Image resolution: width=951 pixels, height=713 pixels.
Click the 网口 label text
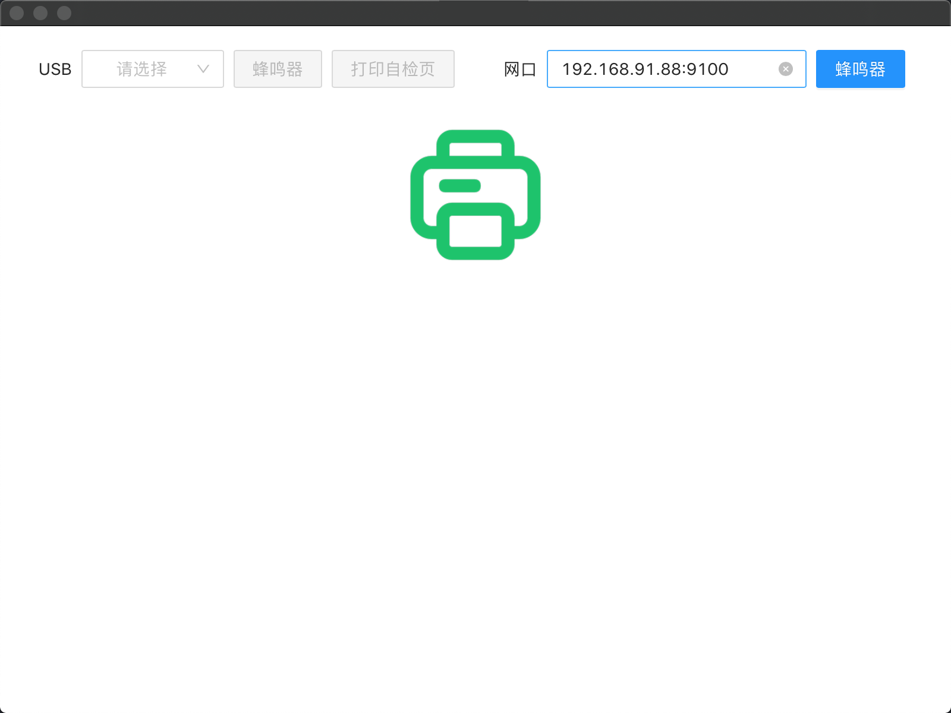pyautogui.click(x=520, y=70)
